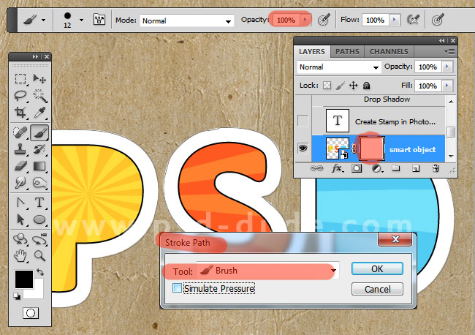
Task: Reset default foreground and background colors
Action: (17, 296)
